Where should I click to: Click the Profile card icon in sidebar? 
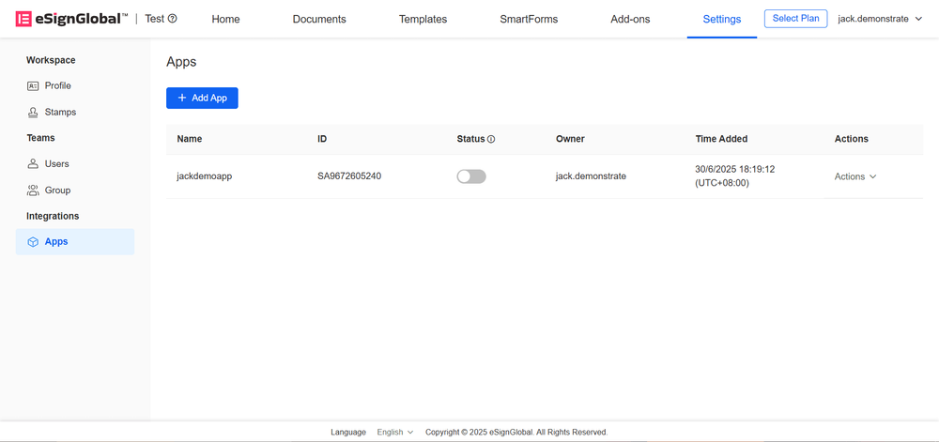33,85
